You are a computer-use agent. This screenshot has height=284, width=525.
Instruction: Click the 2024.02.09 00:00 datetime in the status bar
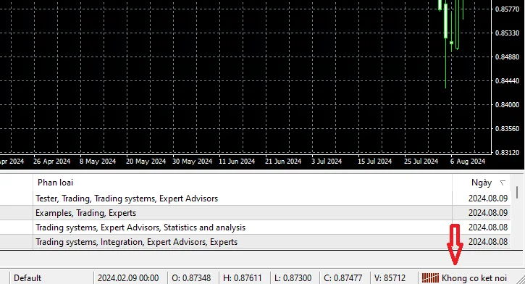pyautogui.click(x=128, y=278)
